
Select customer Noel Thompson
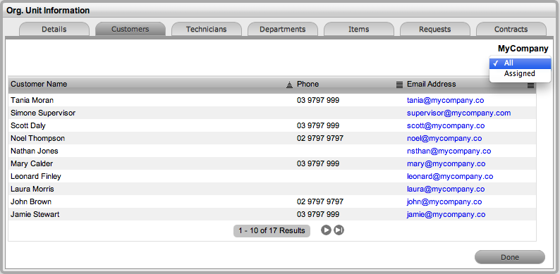[38, 139]
